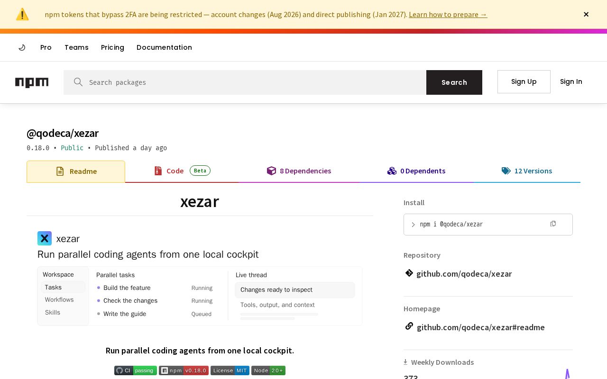Viewport: 607px width, 379px height.
Task: Click the CI passing badge
Action: click(x=136, y=370)
